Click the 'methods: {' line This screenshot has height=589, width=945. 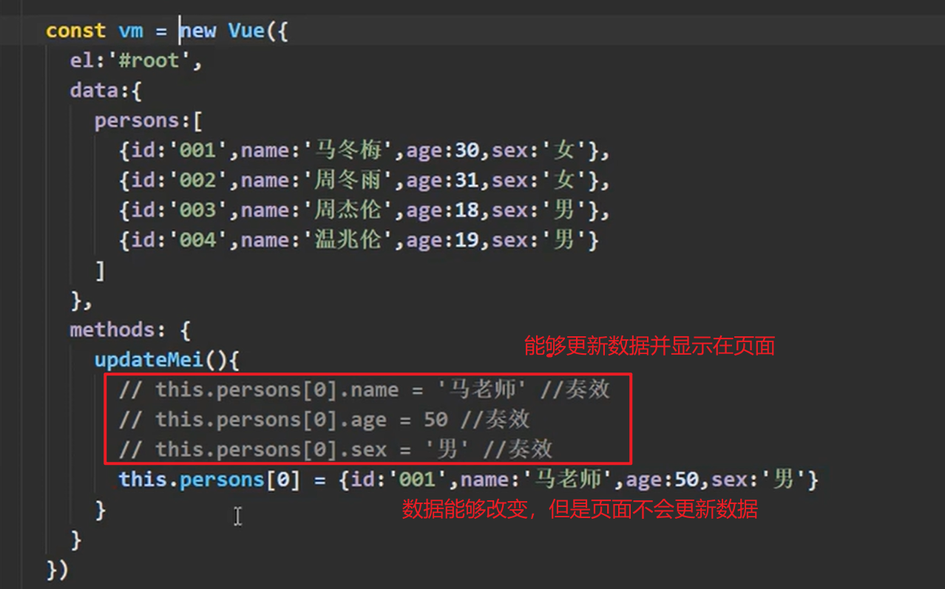point(130,330)
